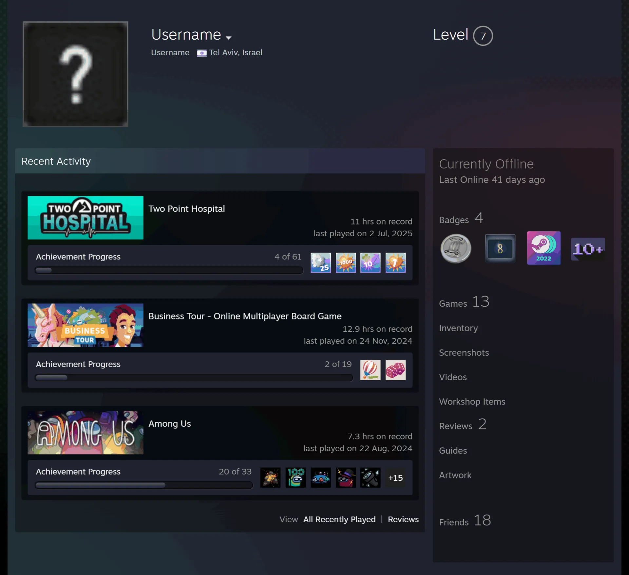The height and width of the screenshot is (575, 629).
Task: Click the Israel flag icon
Action: point(201,53)
